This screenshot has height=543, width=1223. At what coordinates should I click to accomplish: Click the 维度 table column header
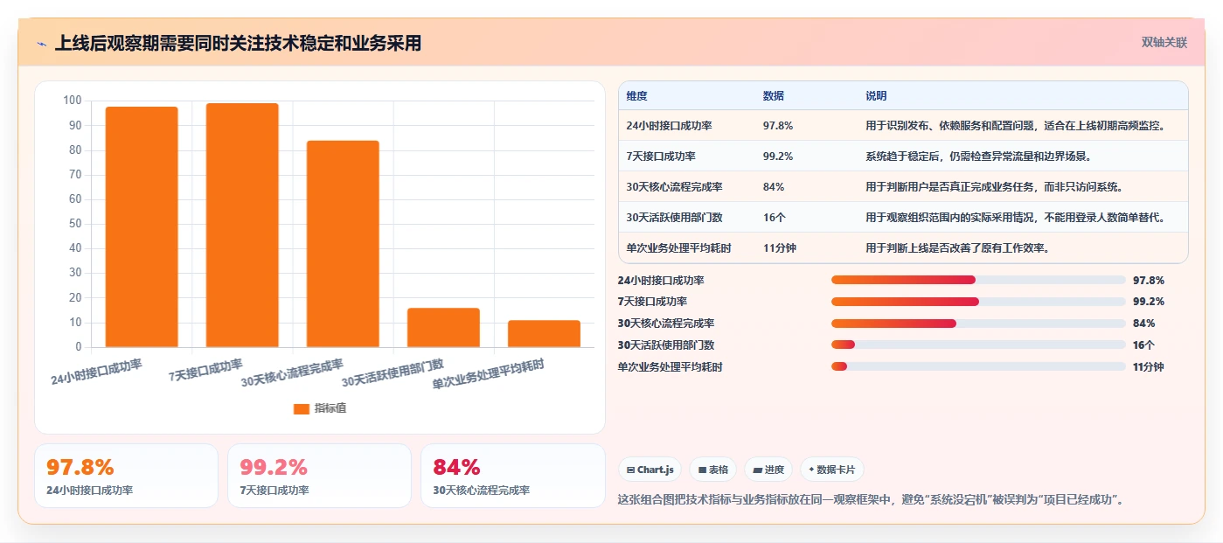click(637, 95)
